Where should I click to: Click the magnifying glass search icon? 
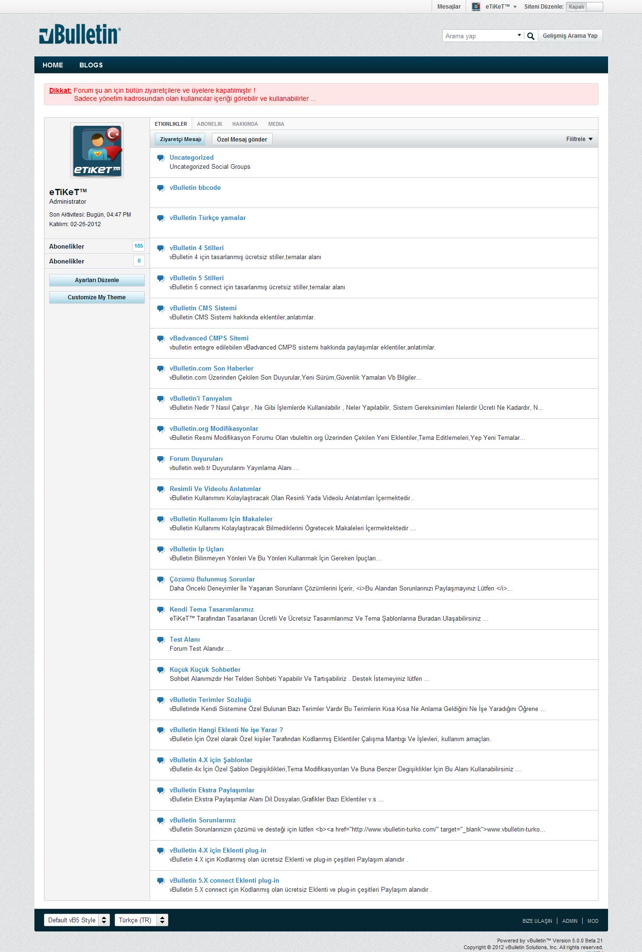531,36
